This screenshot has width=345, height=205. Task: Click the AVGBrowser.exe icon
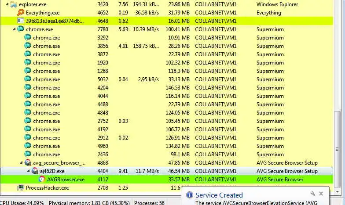coord(42,179)
